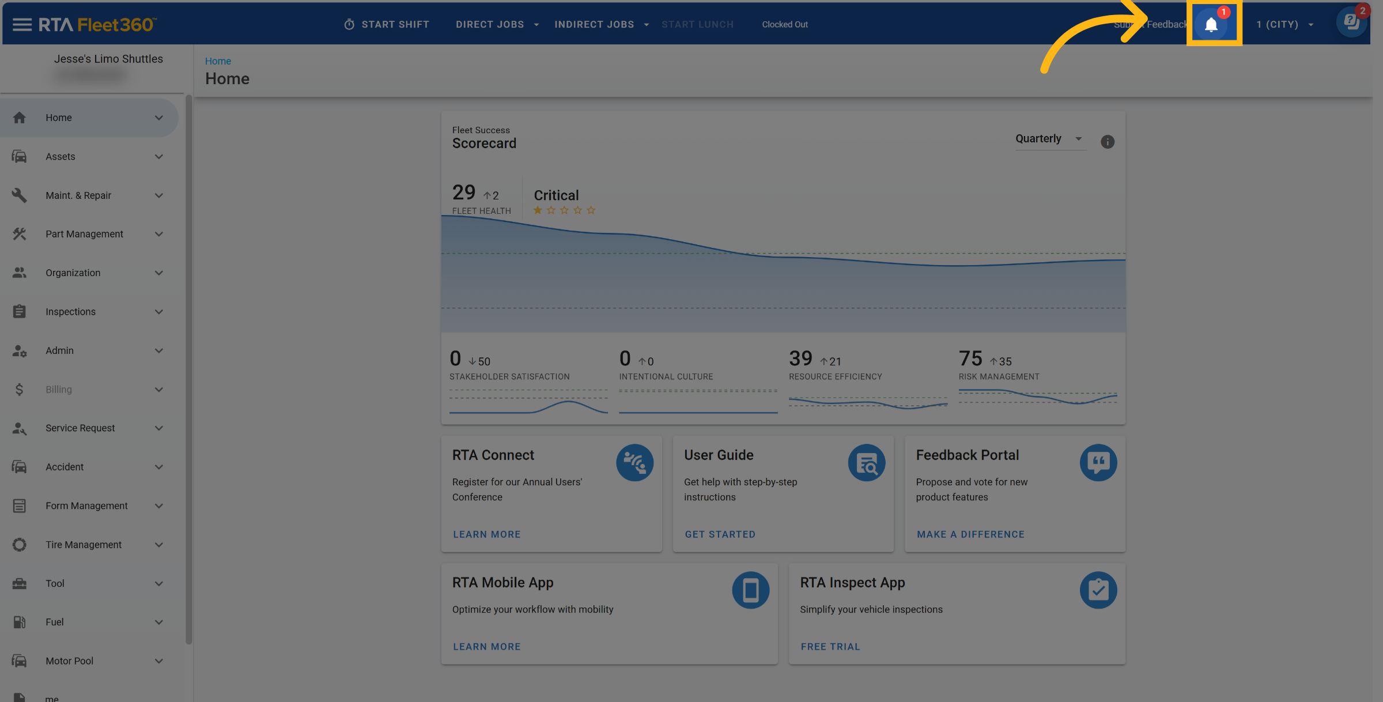This screenshot has height=702, width=1383.
Task: Open the notifications bell icon
Action: (x=1211, y=24)
